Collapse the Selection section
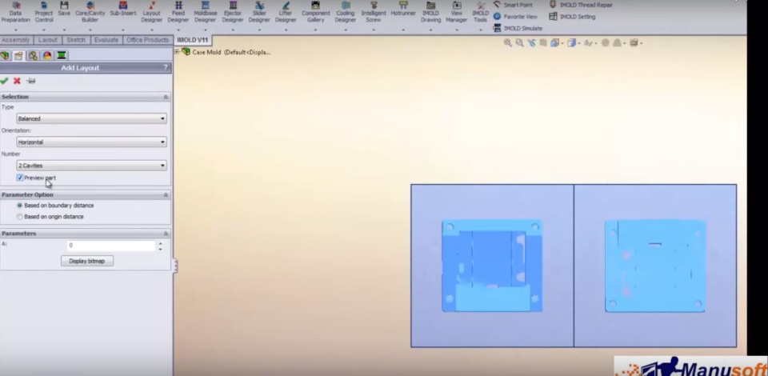The height and width of the screenshot is (376, 768). 166,97
